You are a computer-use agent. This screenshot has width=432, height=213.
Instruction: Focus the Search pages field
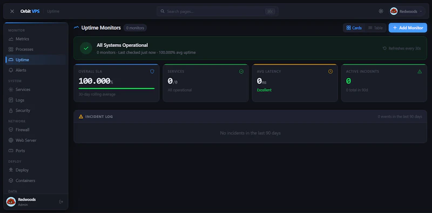pyautogui.click(x=218, y=11)
